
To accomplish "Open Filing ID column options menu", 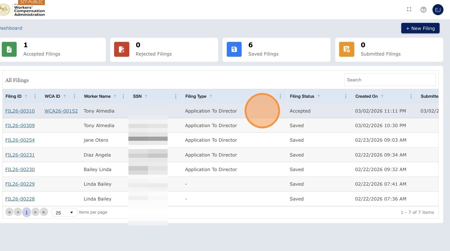I will (35, 96).
